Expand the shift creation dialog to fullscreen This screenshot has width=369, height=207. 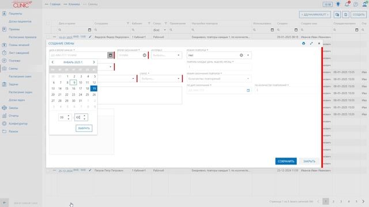click(x=311, y=44)
